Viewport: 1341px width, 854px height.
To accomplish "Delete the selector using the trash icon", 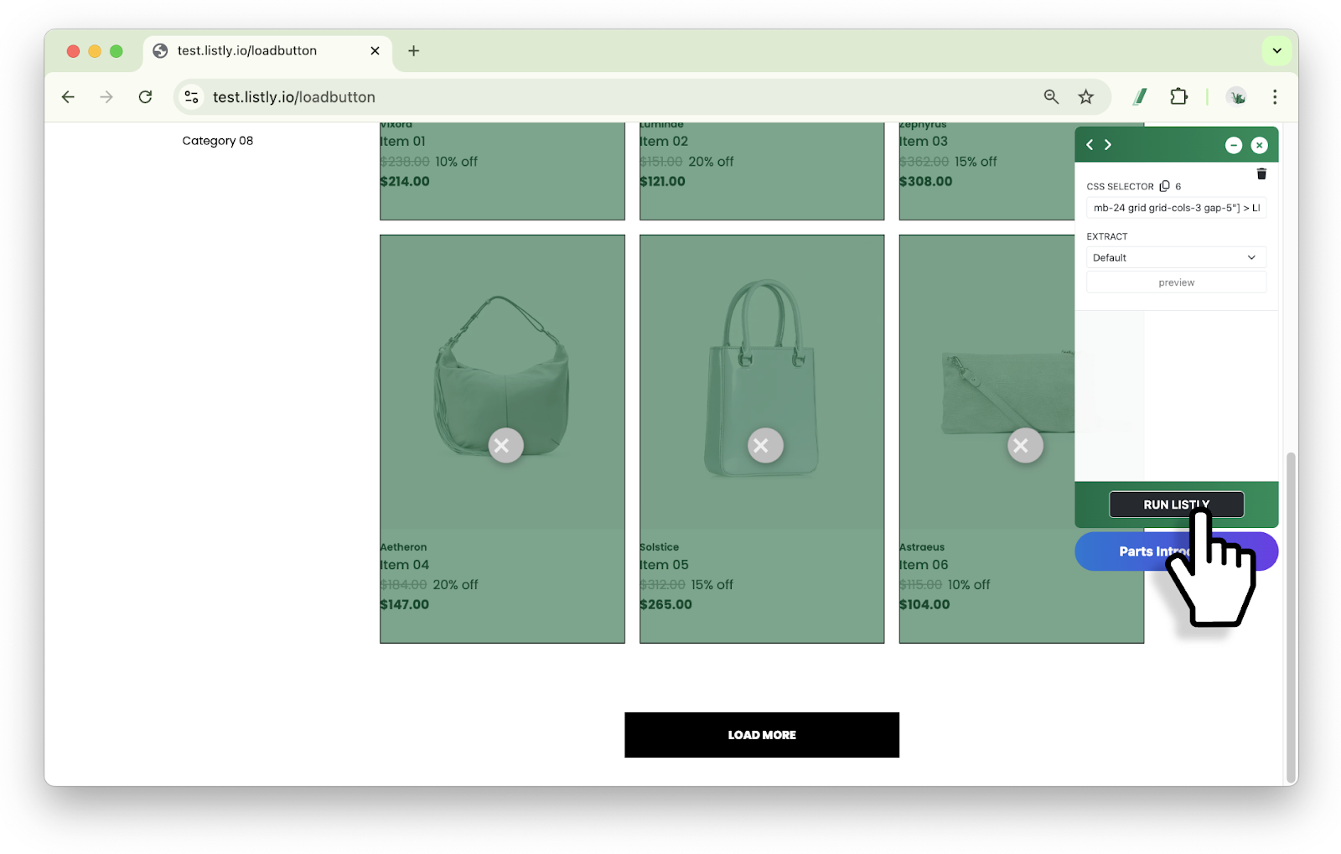I will 1261,174.
